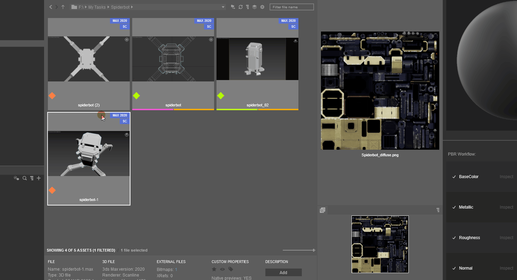Toggle the Normal checkmark
The image size is (517, 280).
tap(454, 268)
